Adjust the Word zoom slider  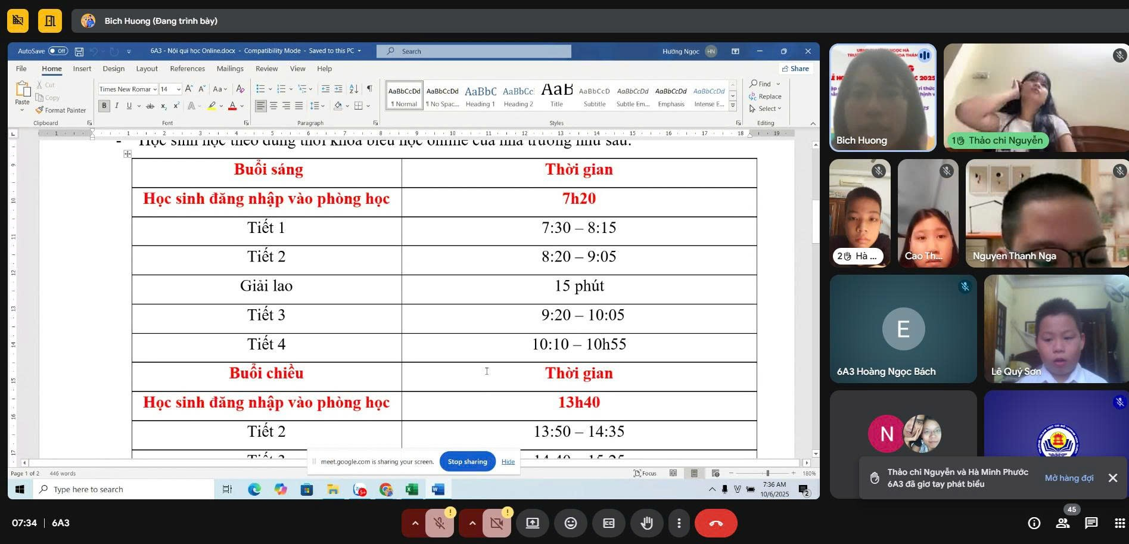[x=767, y=473]
